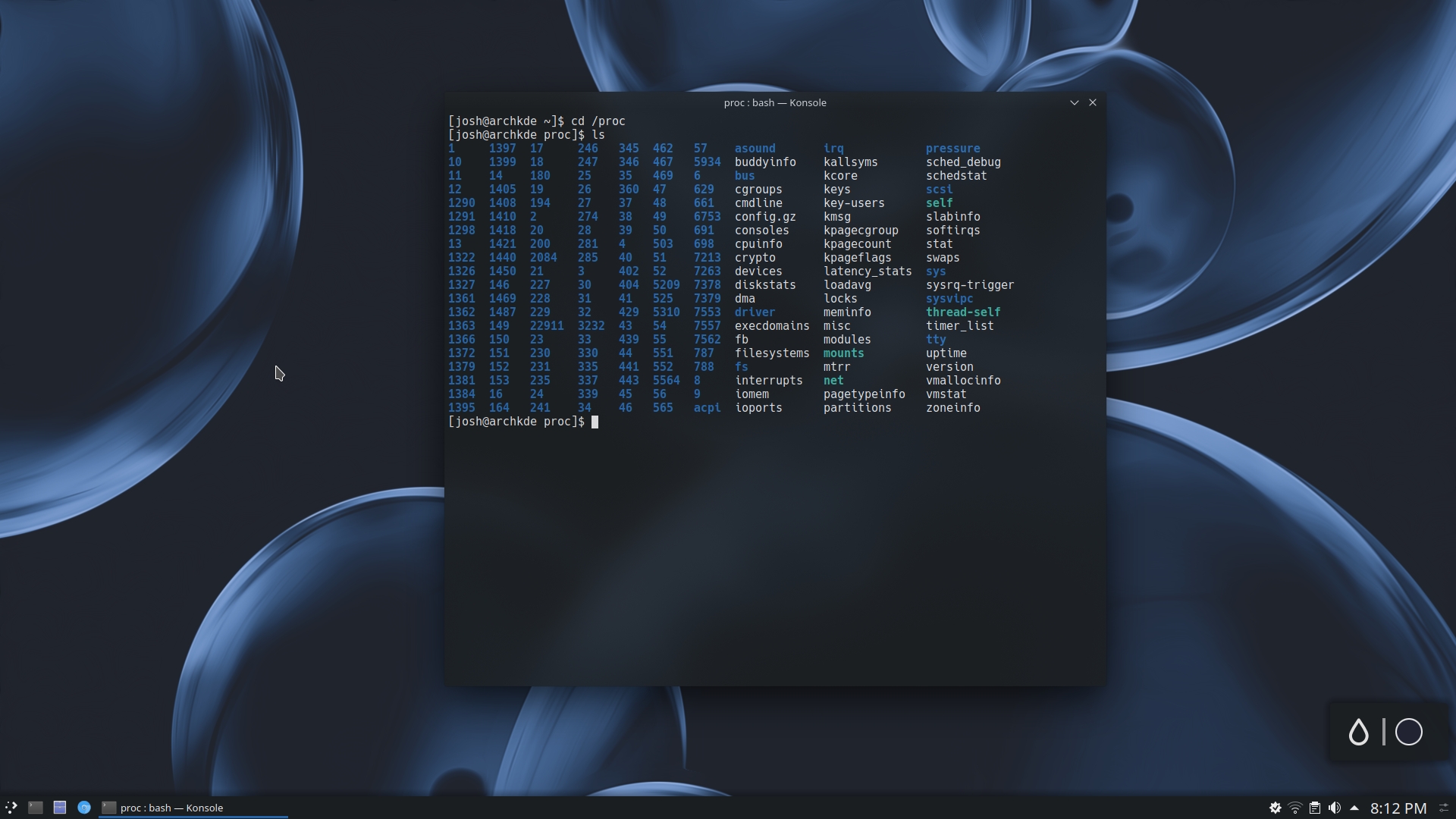Click 'pagetypeinfo' in the listing
The height and width of the screenshot is (819, 1456).
(864, 394)
